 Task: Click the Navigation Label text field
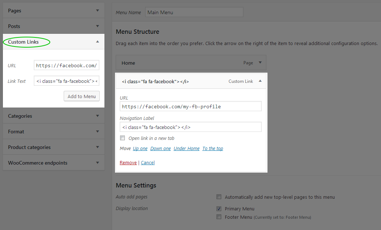[x=190, y=126]
